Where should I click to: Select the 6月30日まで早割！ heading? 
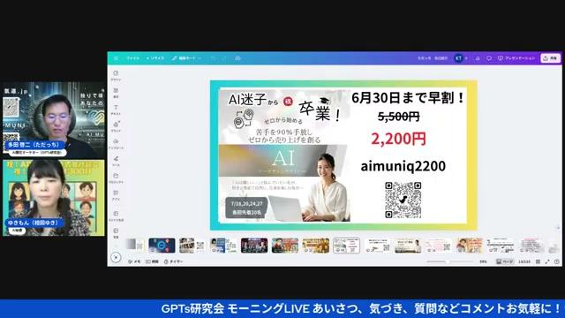click(408, 98)
